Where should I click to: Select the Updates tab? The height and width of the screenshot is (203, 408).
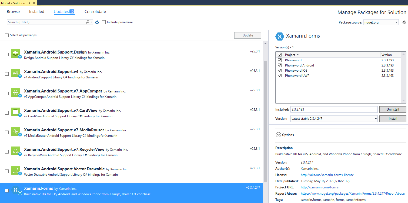(x=64, y=12)
